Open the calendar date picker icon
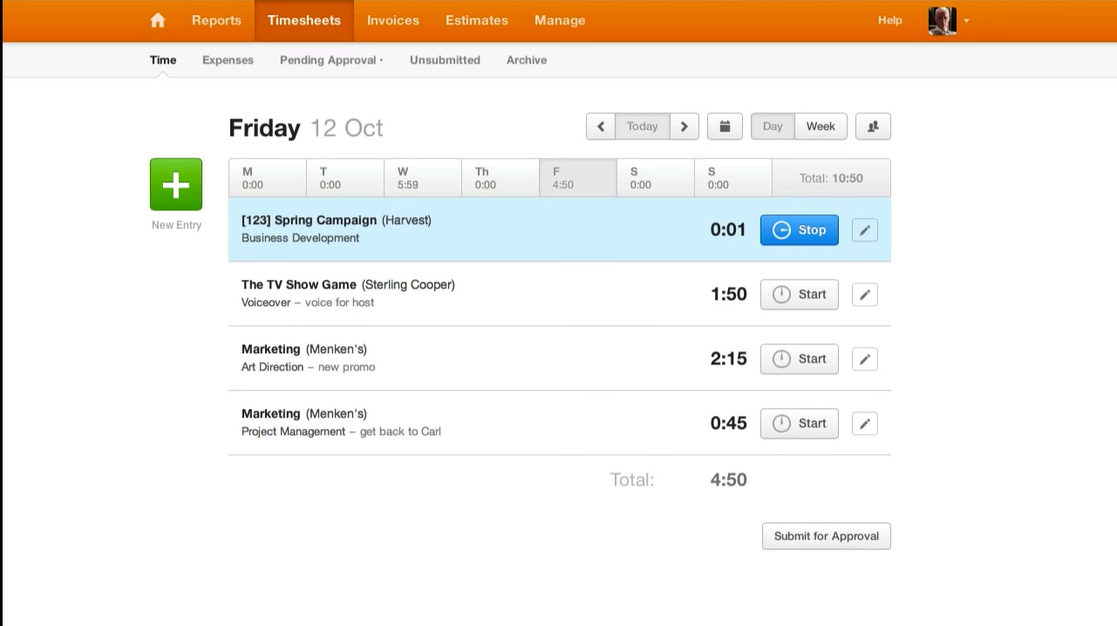 tap(725, 126)
